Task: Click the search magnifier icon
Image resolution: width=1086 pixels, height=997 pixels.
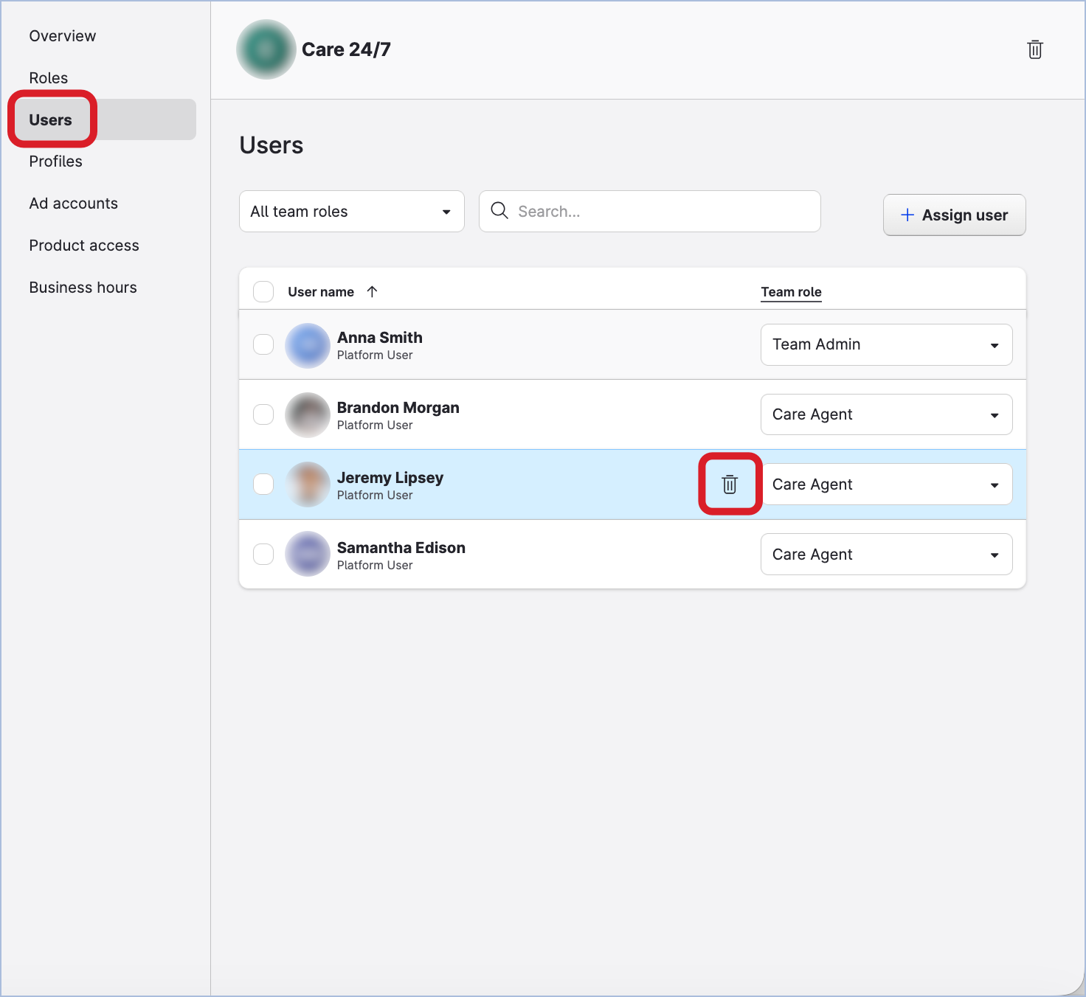Action: click(x=499, y=211)
